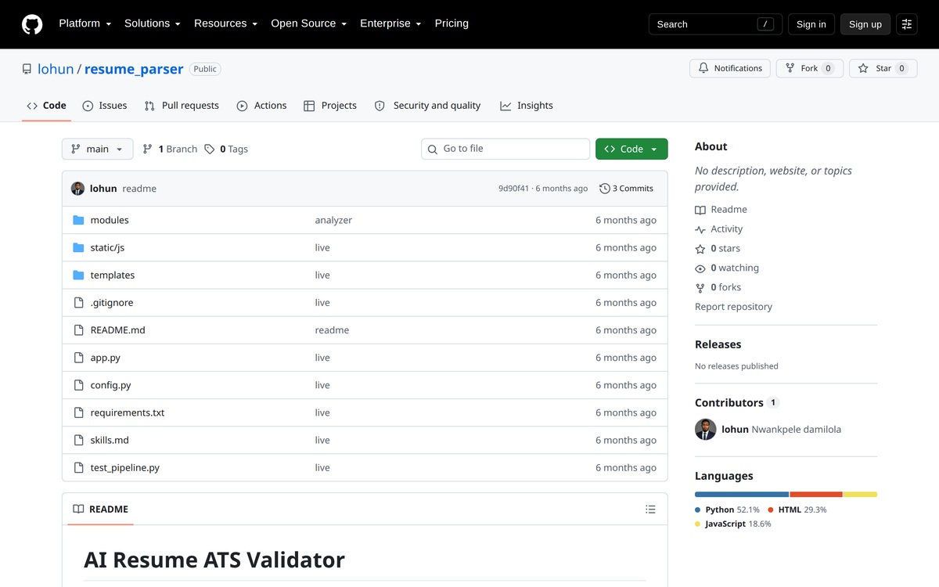Click the file icon beside app.py
The height and width of the screenshot is (587, 939).
coord(78,358)
